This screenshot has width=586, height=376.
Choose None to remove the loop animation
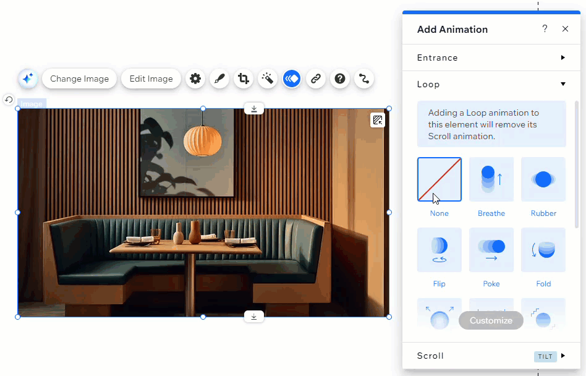[439, 179]
